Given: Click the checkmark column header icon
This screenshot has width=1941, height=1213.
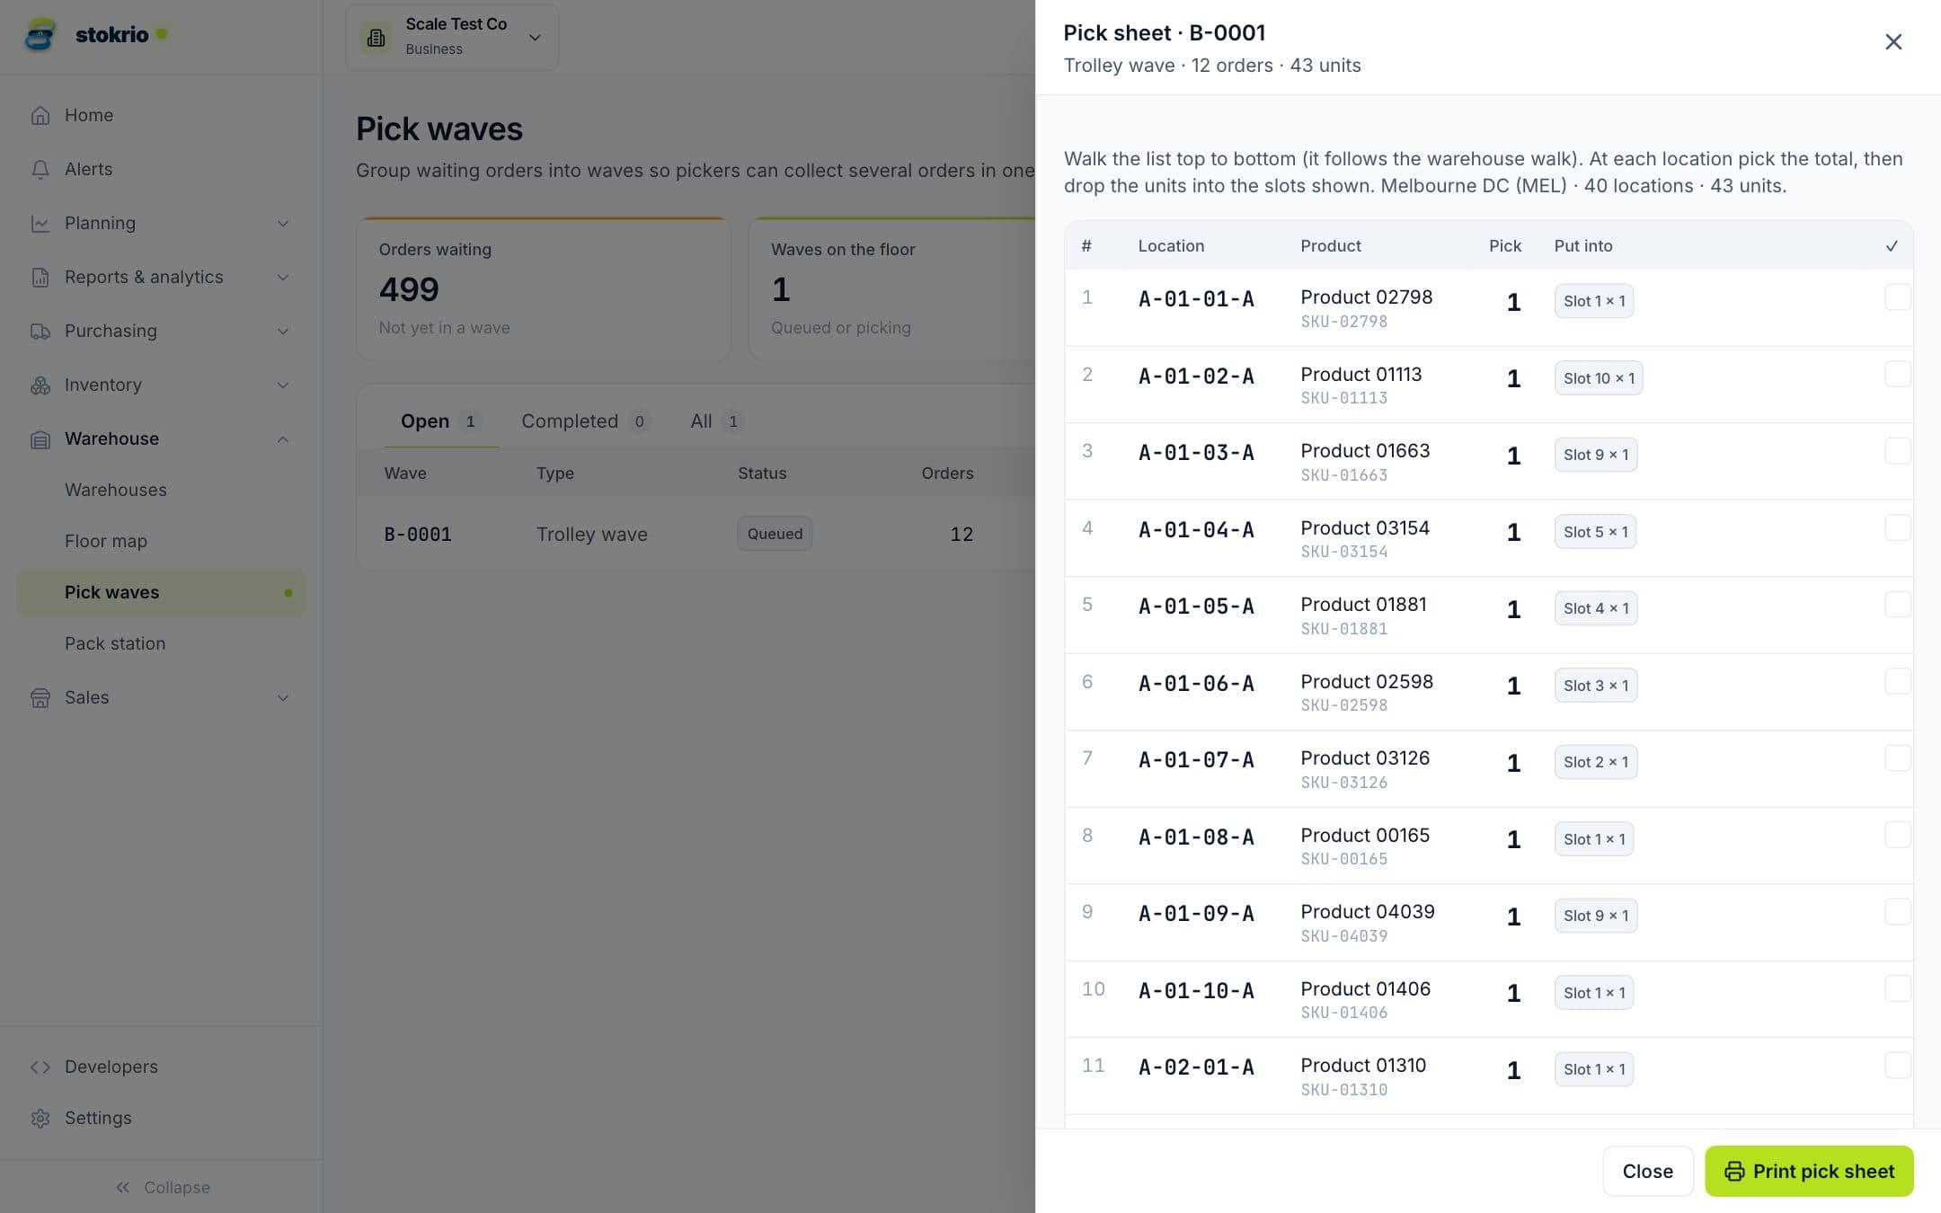Looking at the screenshot, I should [1892, 246].
